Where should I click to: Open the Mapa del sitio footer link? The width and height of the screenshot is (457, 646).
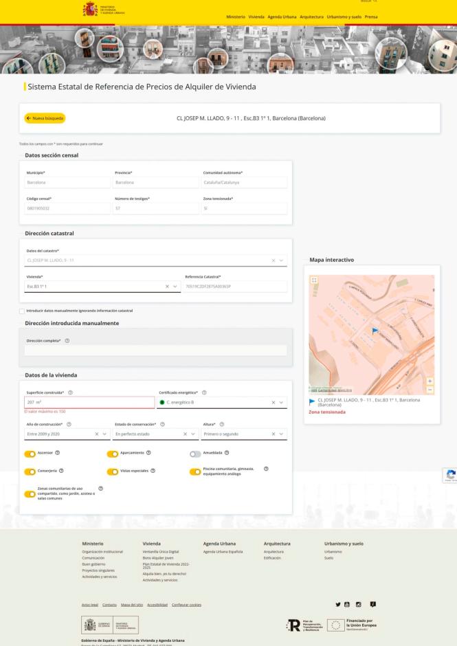[132, 605]
